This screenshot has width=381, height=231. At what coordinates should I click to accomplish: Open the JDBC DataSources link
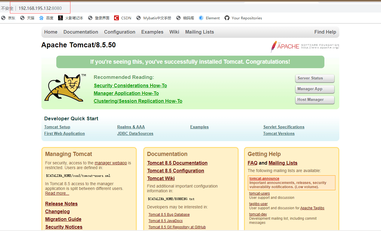(135, 134)
